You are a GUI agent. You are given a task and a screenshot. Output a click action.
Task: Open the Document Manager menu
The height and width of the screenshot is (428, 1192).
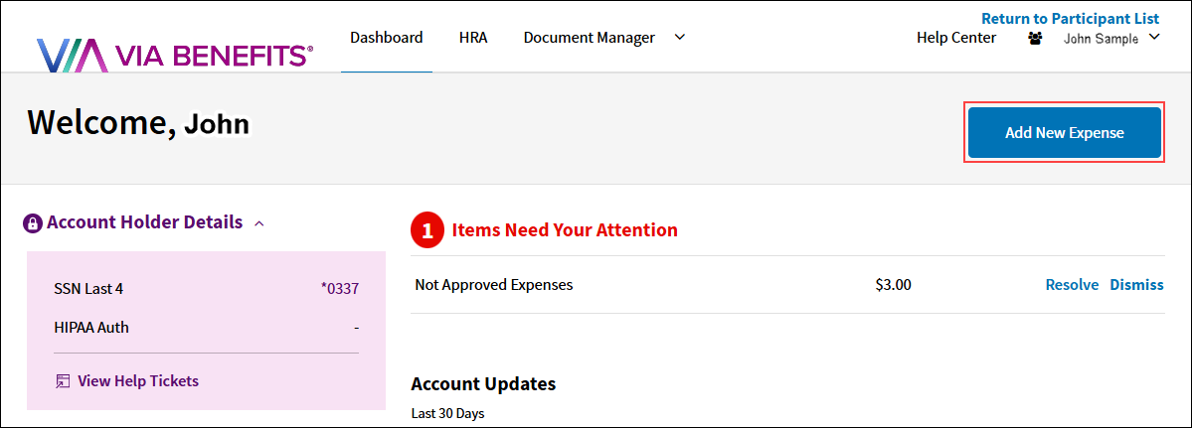pos(590,37)
